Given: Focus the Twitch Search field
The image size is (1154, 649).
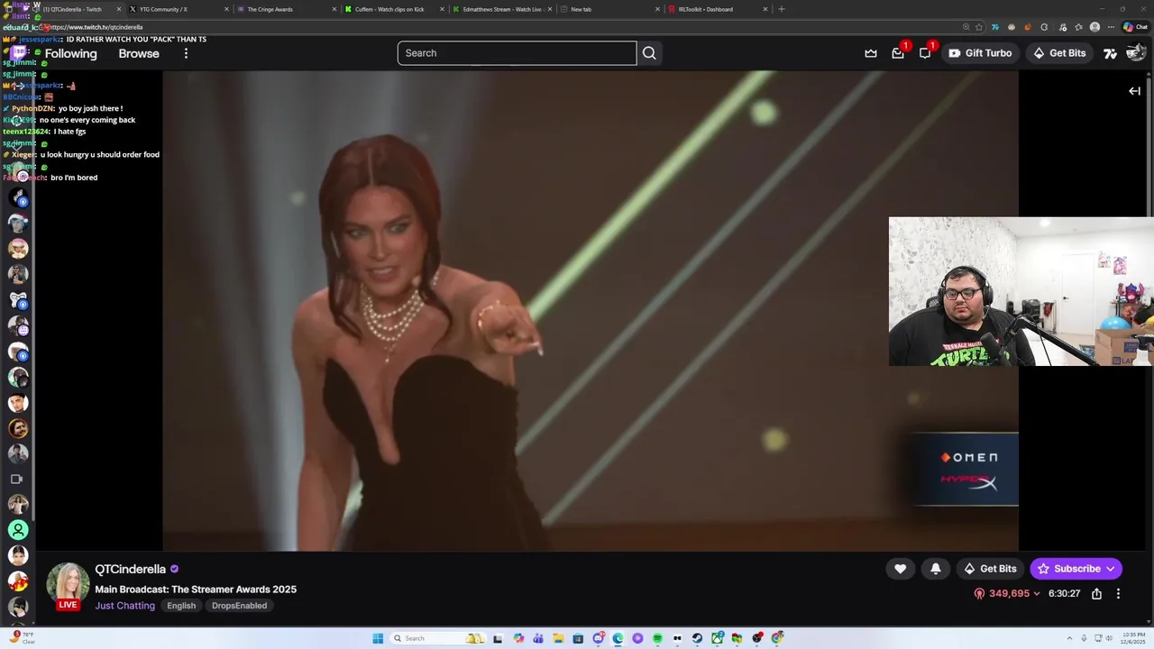Looking at the screenshot, I should [517, 53].
